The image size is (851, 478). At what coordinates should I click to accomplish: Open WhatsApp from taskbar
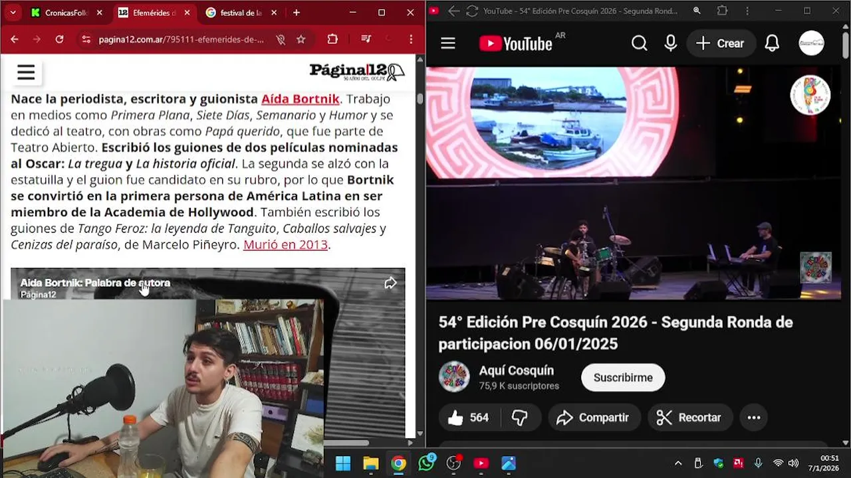[x=426, y=463]
